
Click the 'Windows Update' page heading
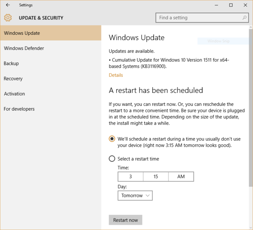(x=137, y=38)
